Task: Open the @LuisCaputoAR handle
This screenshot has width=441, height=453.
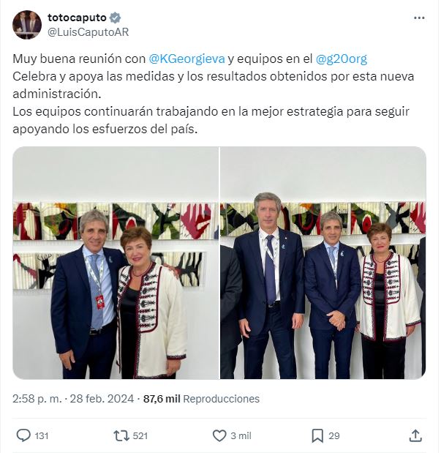Action: (88, 31)
